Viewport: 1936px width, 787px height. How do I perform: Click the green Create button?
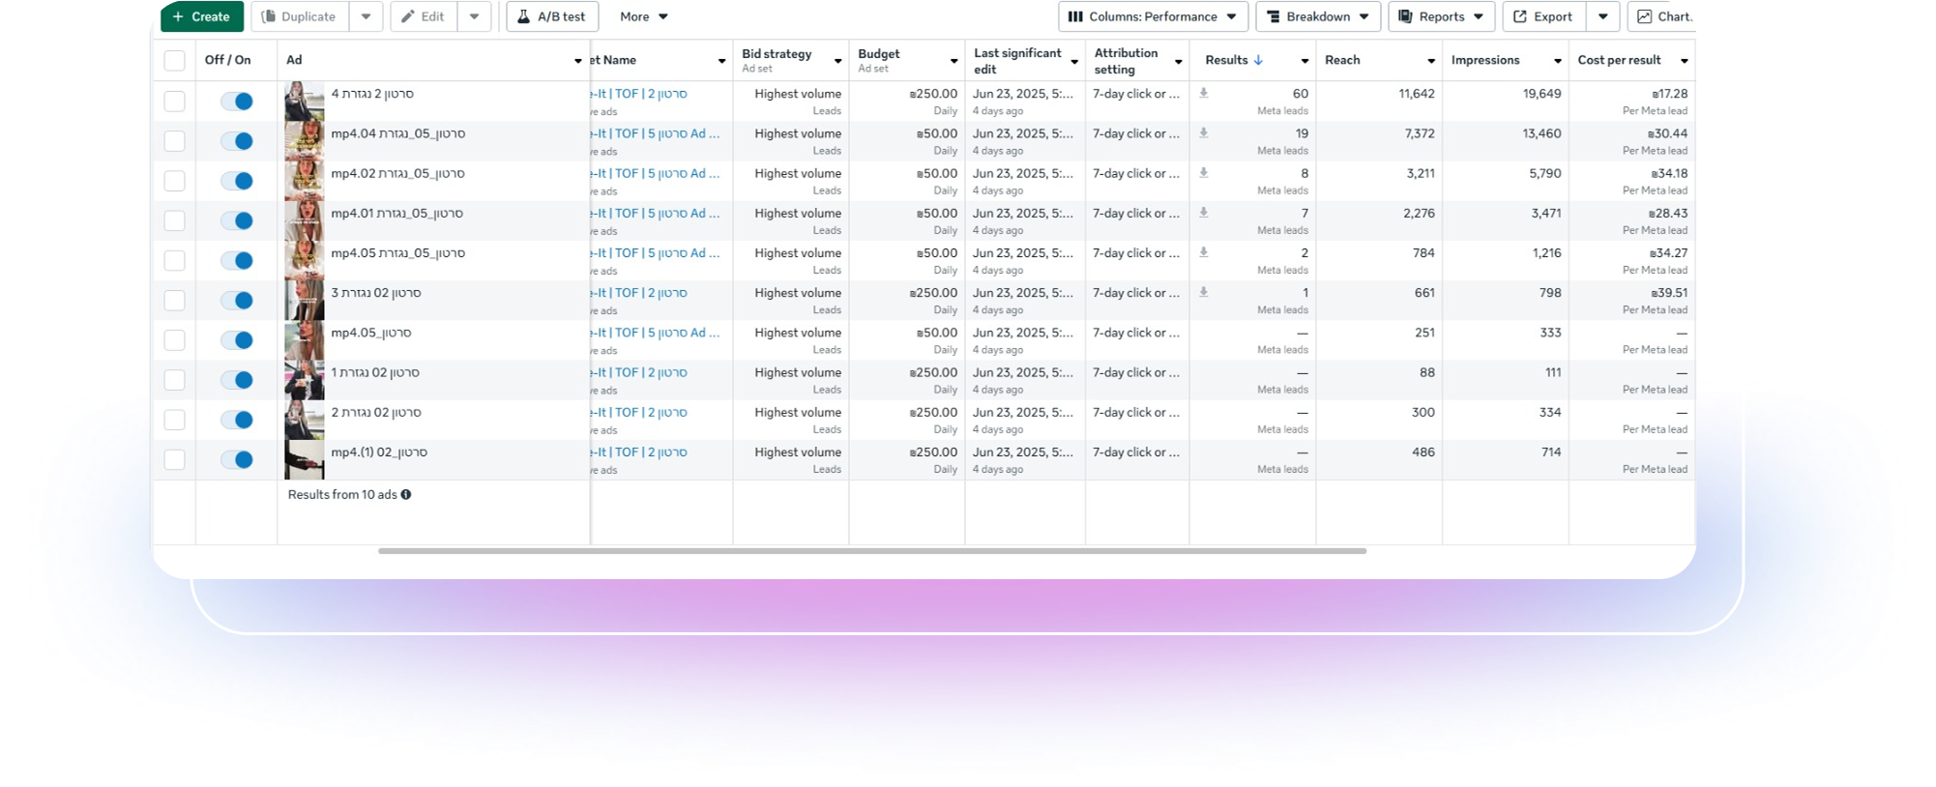click(202, 16)
